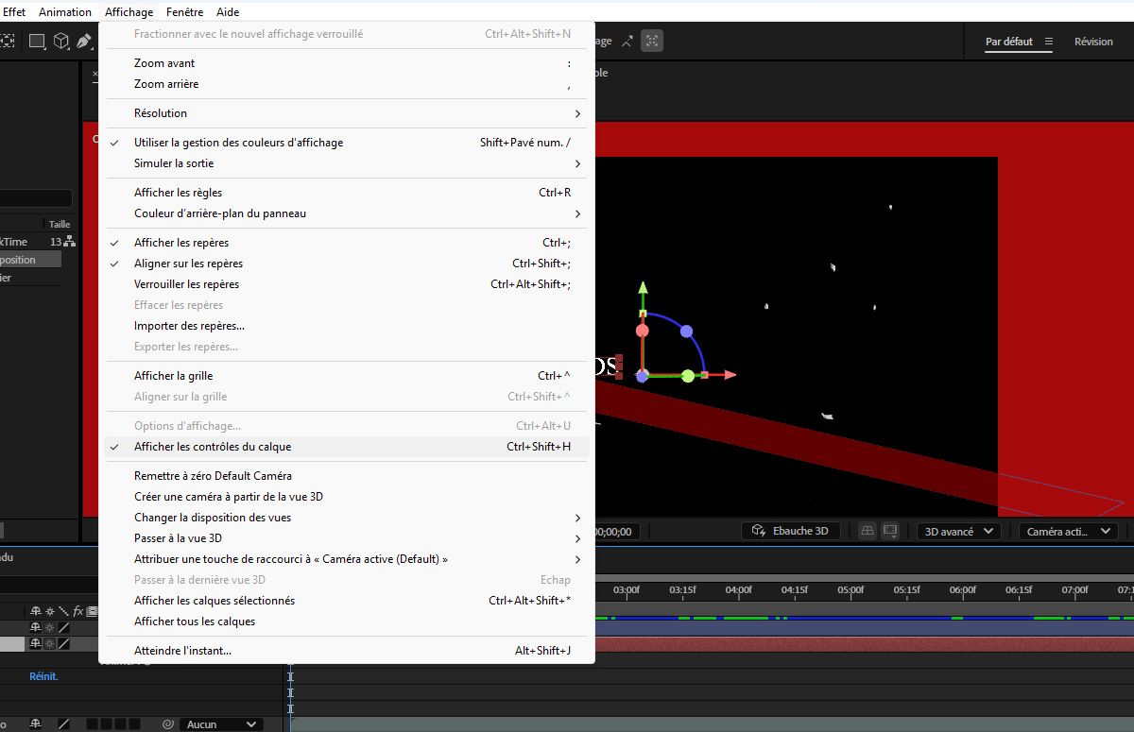Click the 05:00f mark on time ruler
This screenshot has height=732, width=1134.
click(x=850, y=590)
